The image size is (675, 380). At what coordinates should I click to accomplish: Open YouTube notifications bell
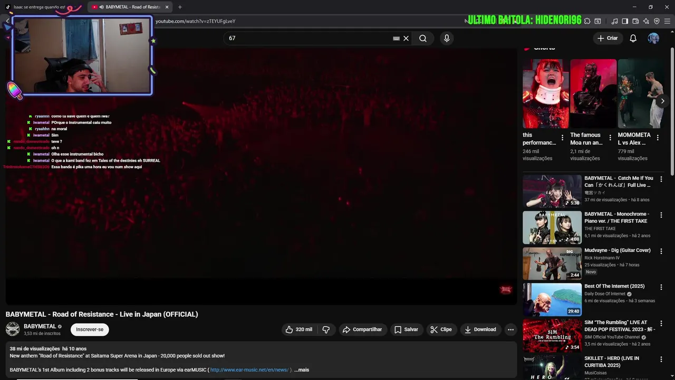[633, 38]
